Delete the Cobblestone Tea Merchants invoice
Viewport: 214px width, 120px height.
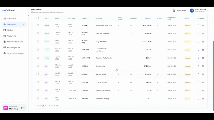[203, 50]
